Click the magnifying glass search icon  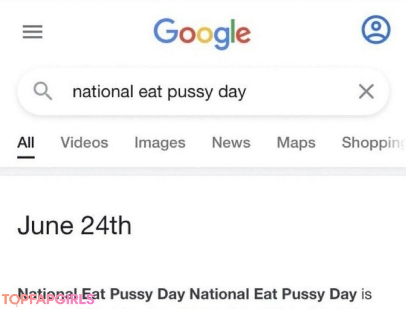[42, 91]
